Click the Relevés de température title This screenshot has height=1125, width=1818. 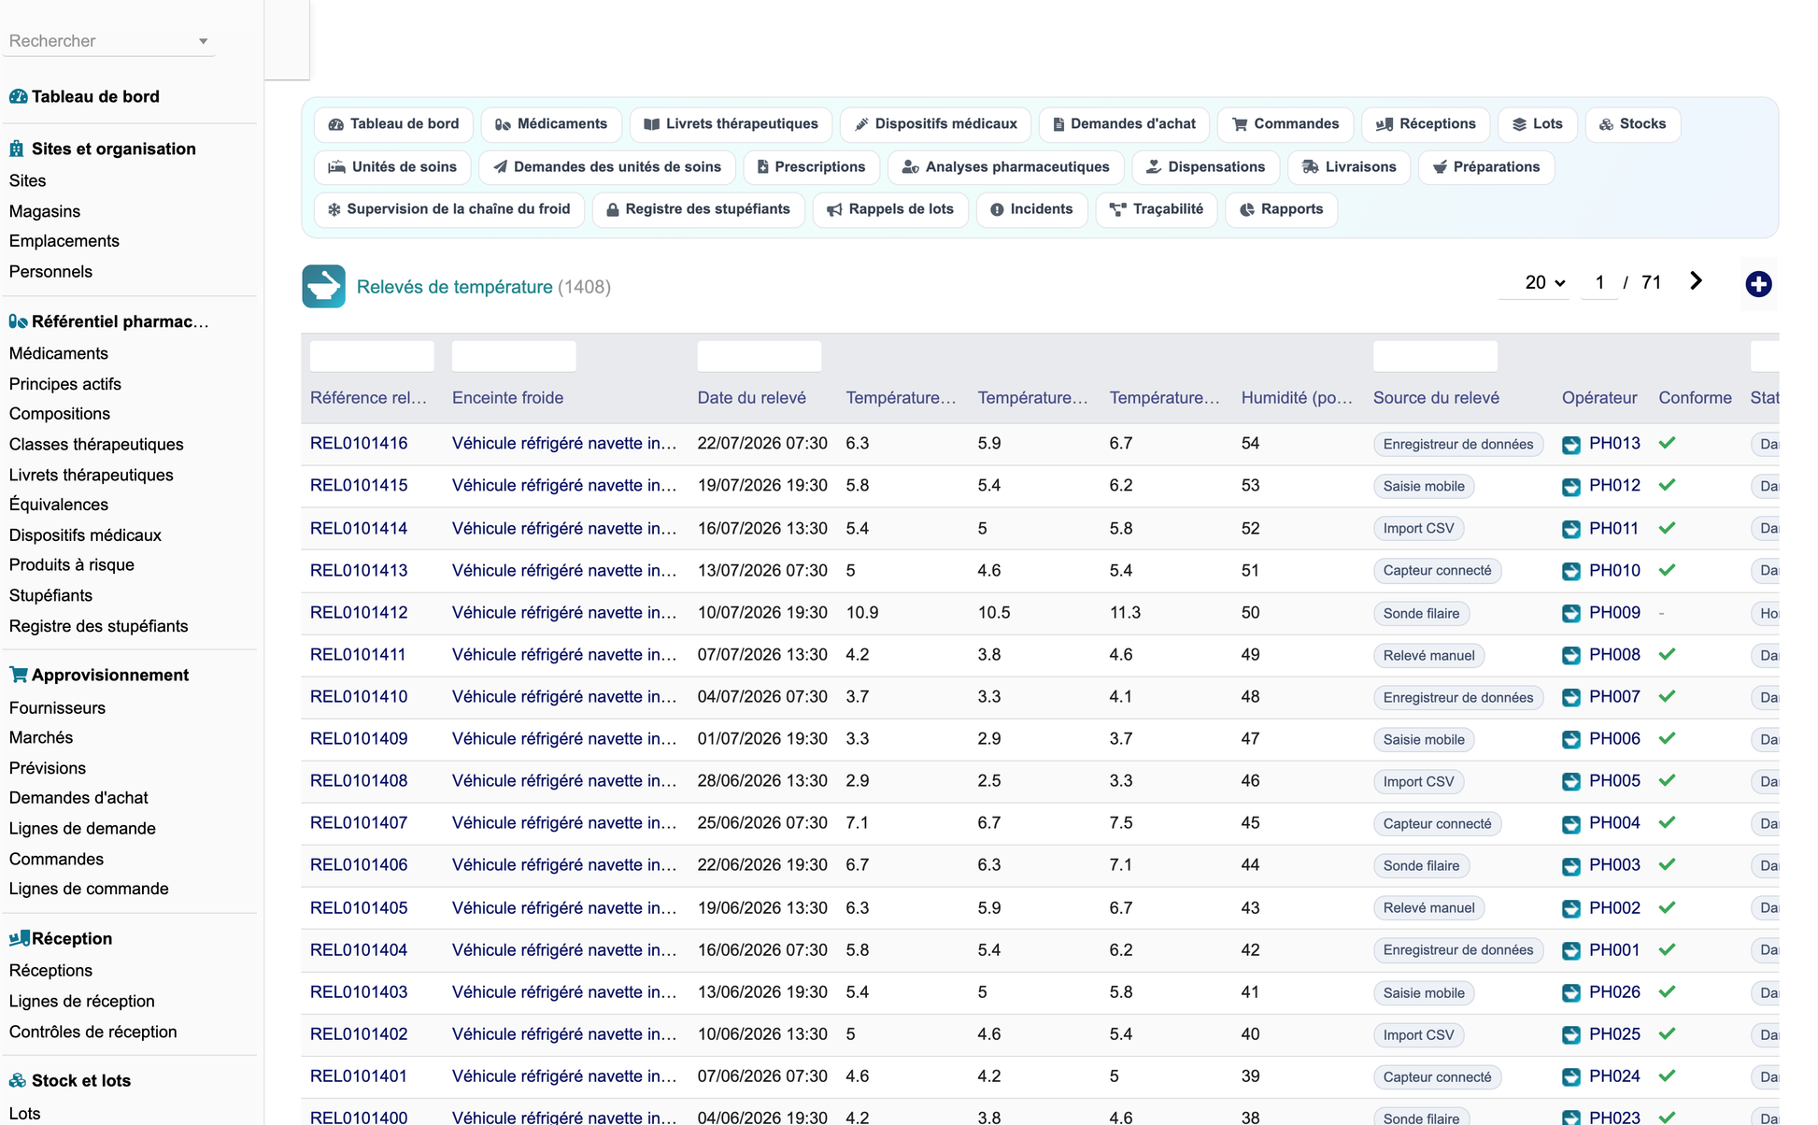[x=455, y=287]
